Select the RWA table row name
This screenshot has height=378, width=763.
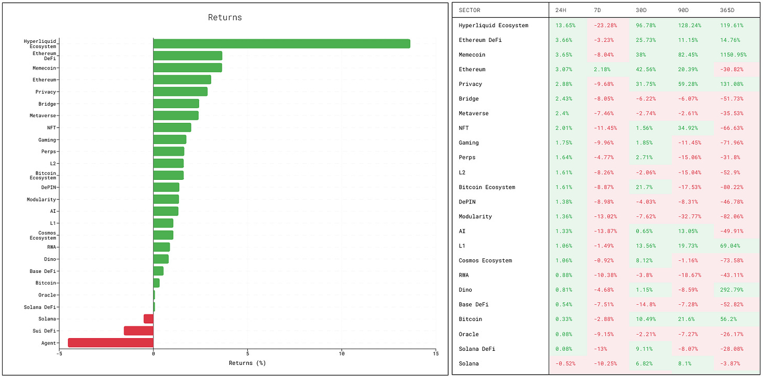[x=463, y=275]
